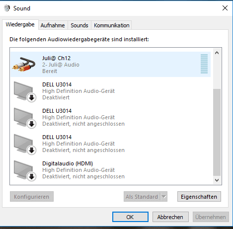
Task: Confirm the dialog with OK
Action: click(130, 217)
